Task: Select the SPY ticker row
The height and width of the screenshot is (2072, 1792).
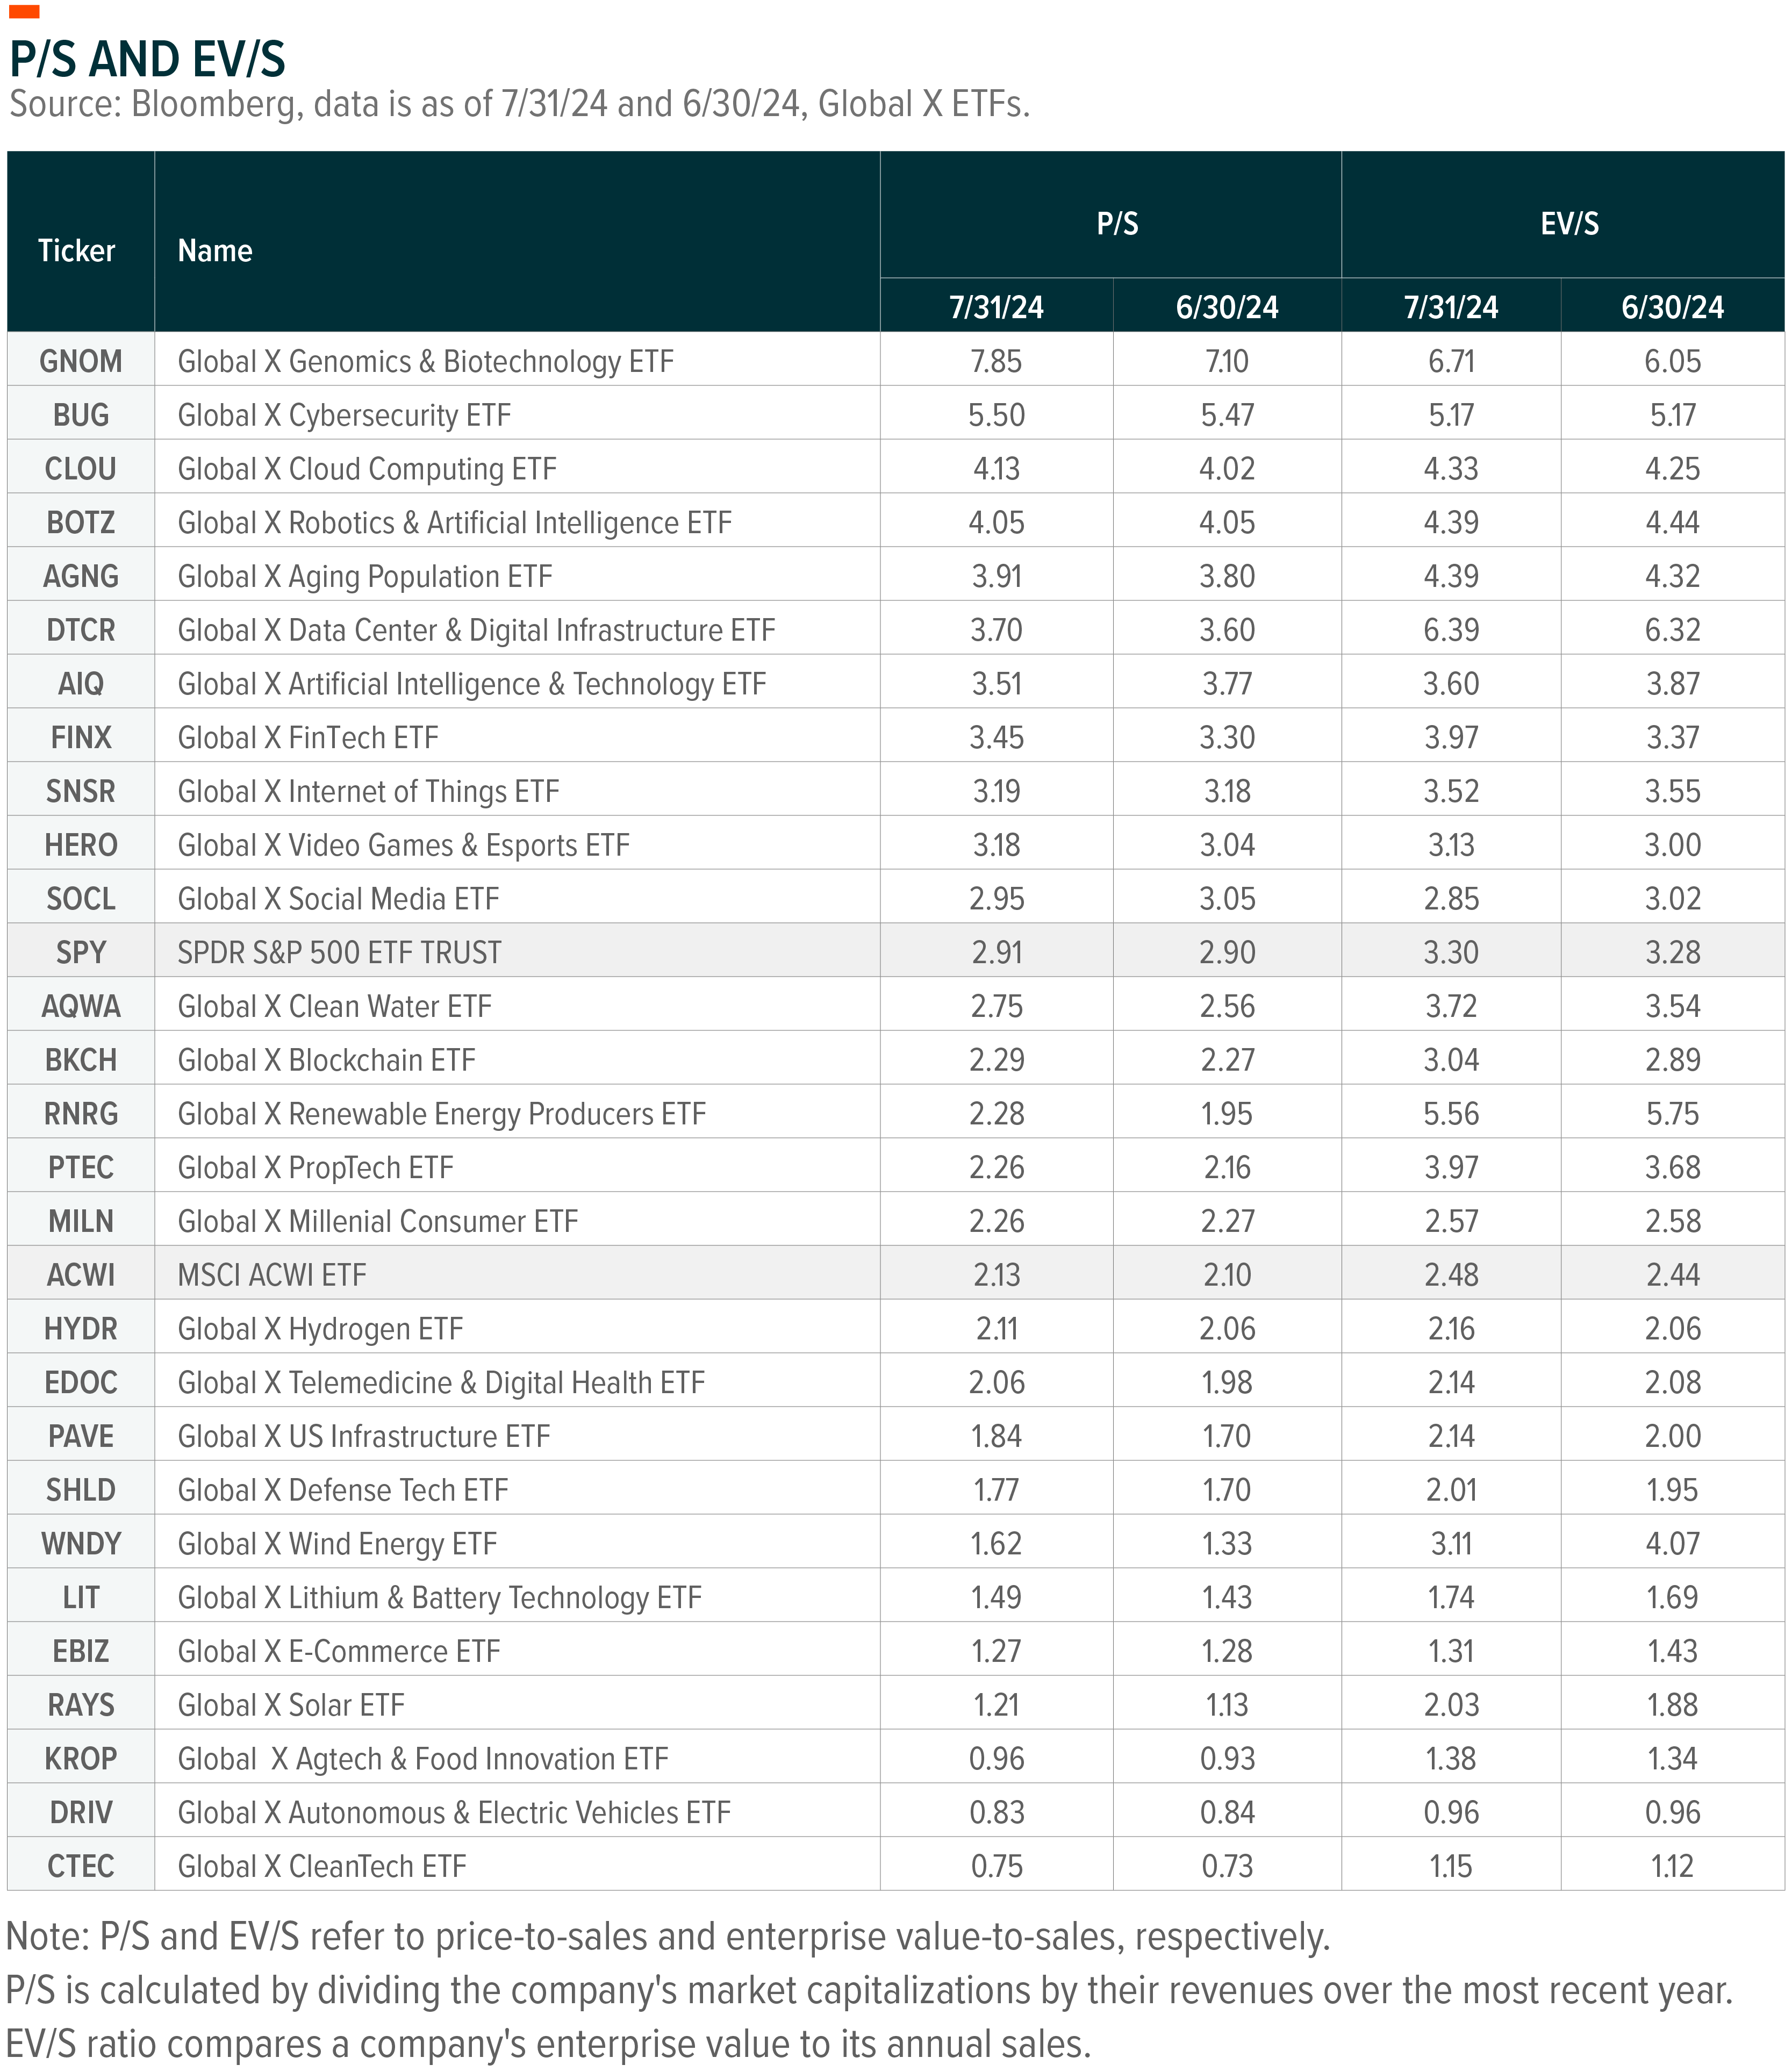Action: 80,952
